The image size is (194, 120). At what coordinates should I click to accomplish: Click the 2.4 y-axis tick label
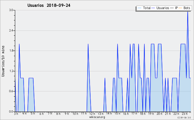[x=11, y=30]
